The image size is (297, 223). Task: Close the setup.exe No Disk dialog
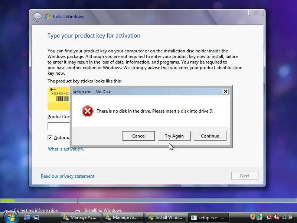(x=226, y=91)
